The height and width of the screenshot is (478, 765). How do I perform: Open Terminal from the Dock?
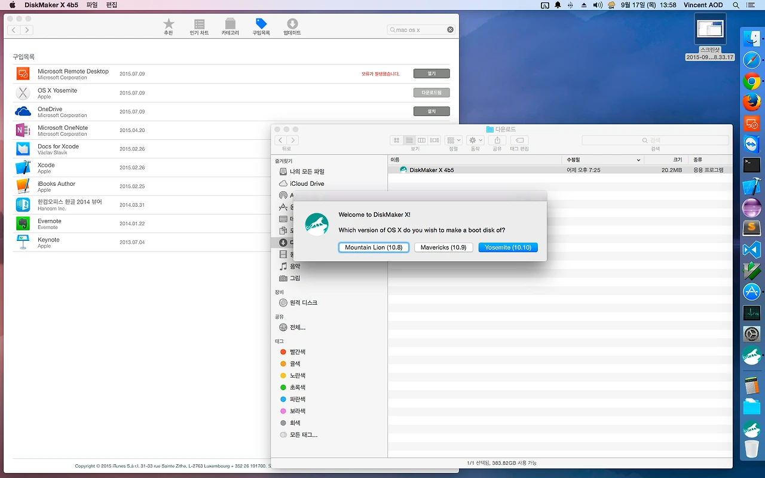[751, 165]
